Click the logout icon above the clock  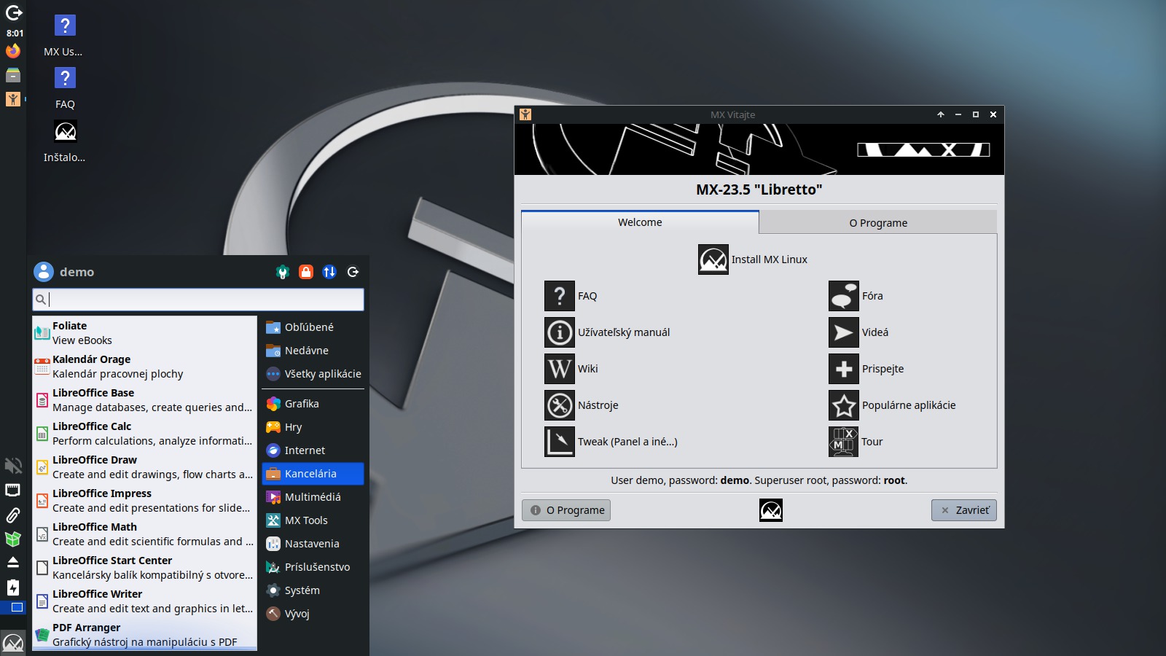click(x=14, y=12)
